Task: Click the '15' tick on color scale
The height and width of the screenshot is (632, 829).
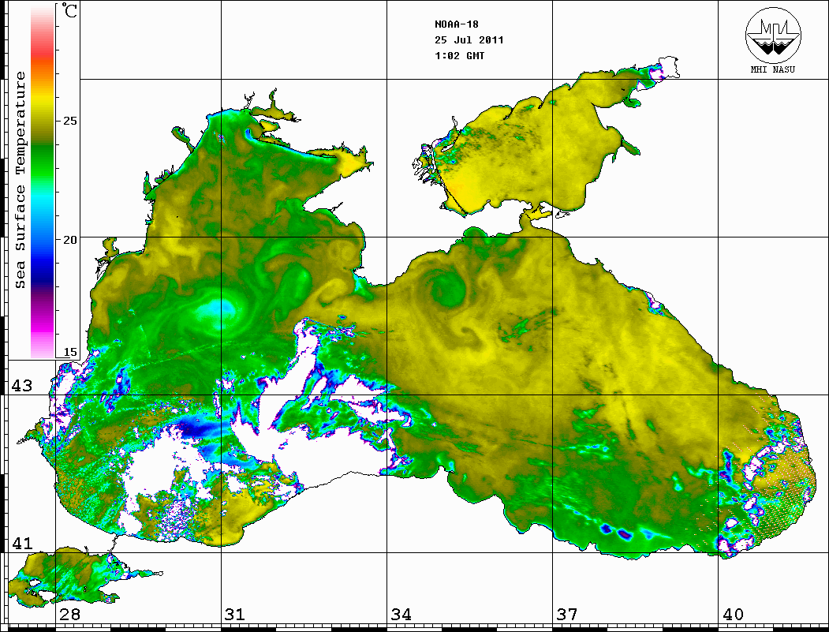Action: click(x=69, y=352)
